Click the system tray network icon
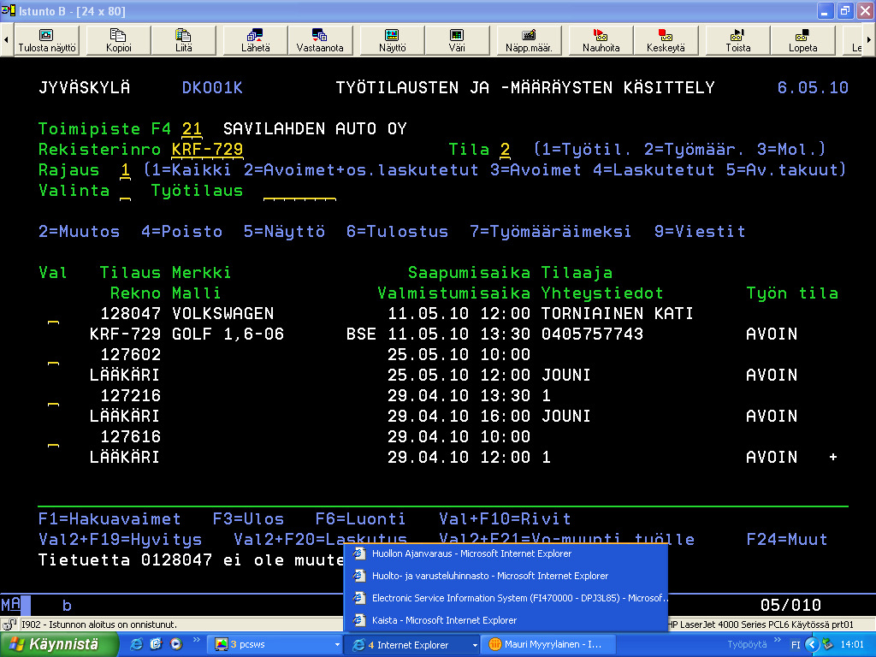Screen dimensions: 876x657 pos(828,645)
